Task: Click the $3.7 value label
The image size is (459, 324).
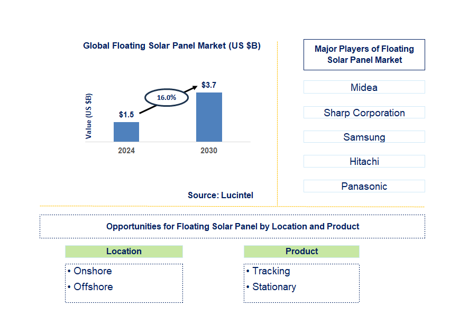Action: (x=209, y=84)
